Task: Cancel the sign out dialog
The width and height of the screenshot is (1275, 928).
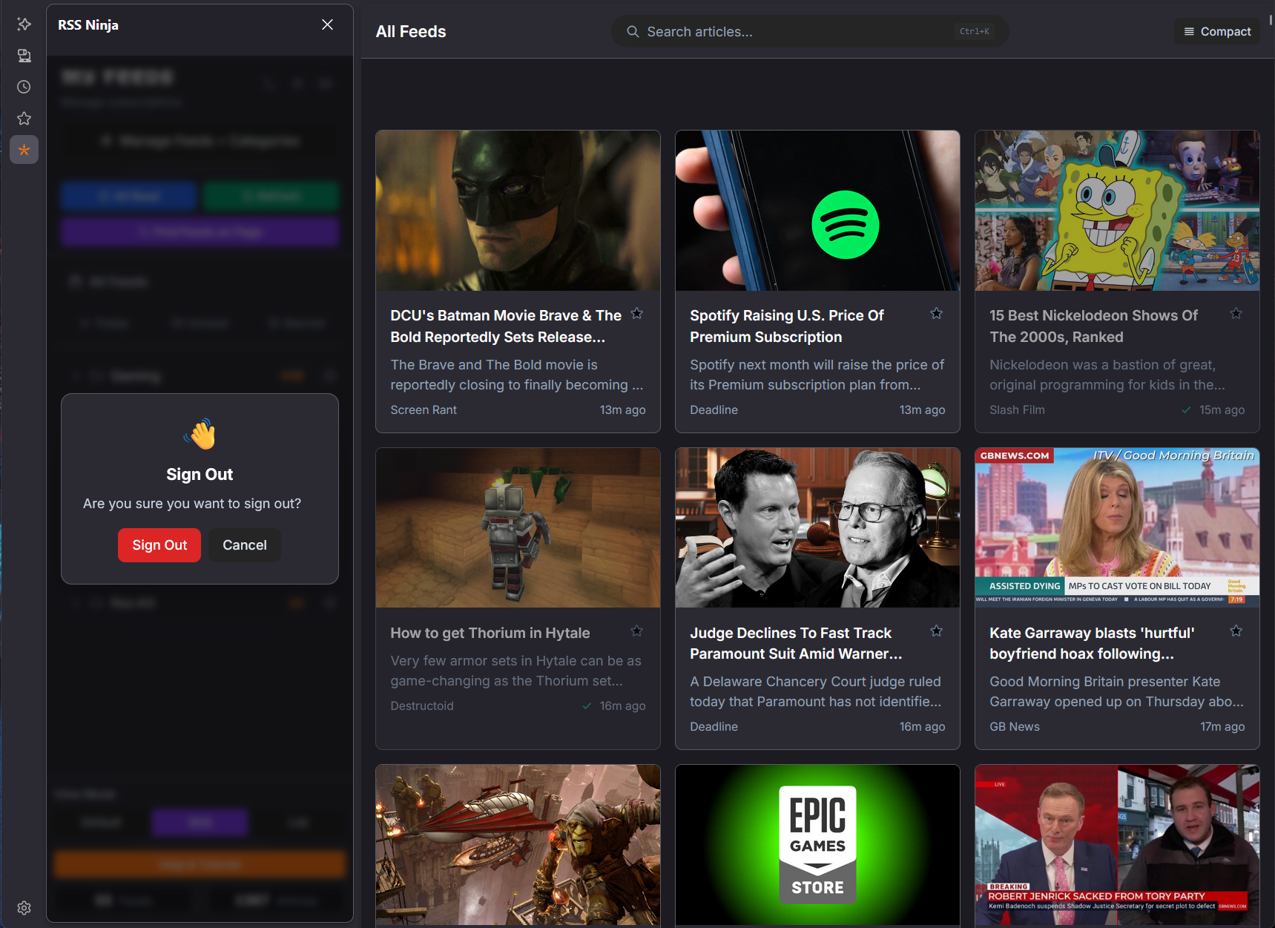Action: [x=244, y=544]
